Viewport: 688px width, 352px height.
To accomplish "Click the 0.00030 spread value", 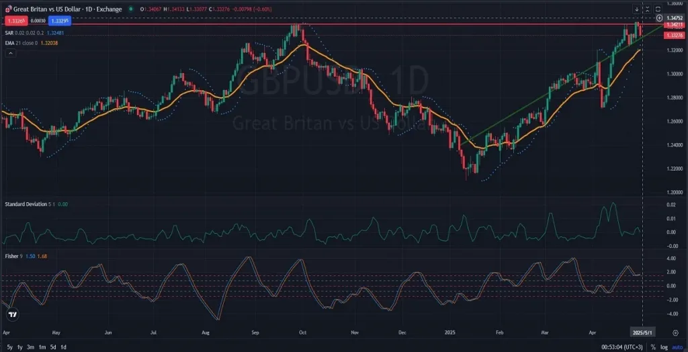I will 38,20.
